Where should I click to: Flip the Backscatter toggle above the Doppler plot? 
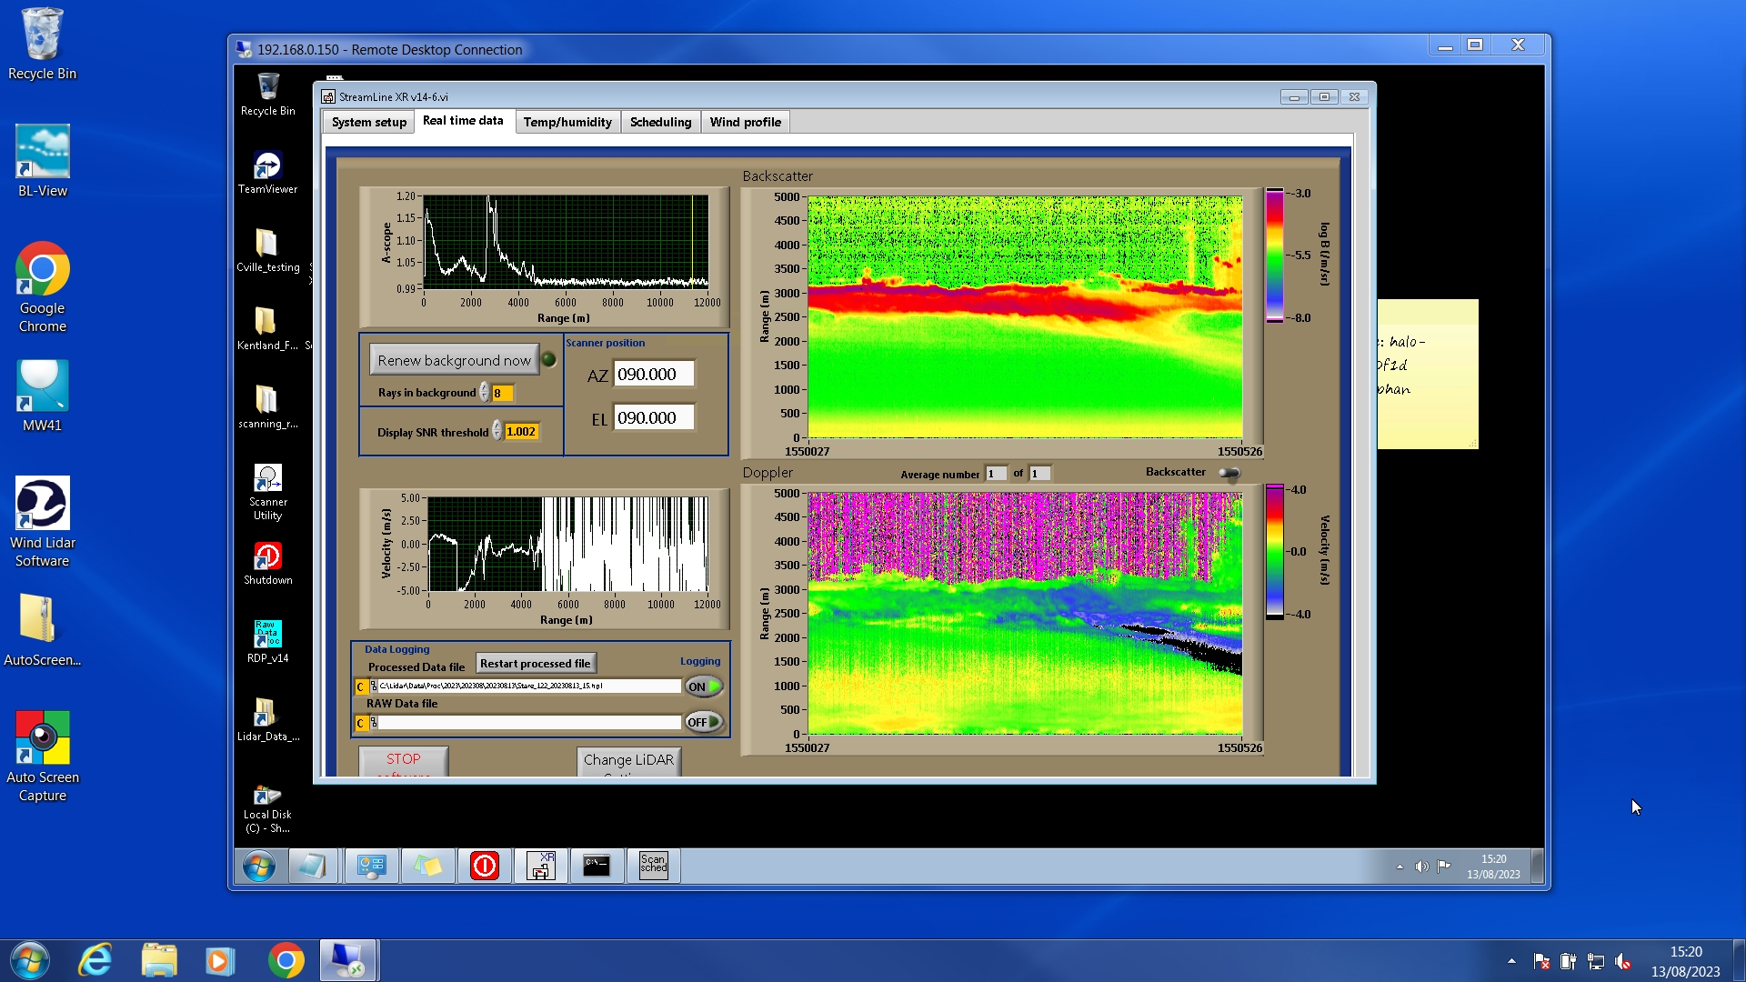coord(1229,473)
